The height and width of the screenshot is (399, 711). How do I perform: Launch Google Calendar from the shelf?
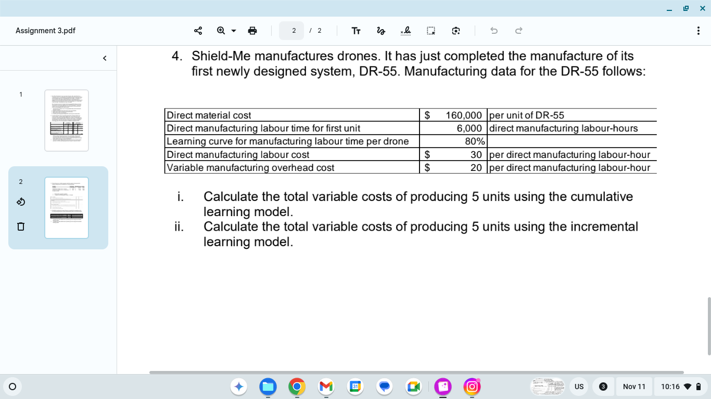[x=355, y=387]
